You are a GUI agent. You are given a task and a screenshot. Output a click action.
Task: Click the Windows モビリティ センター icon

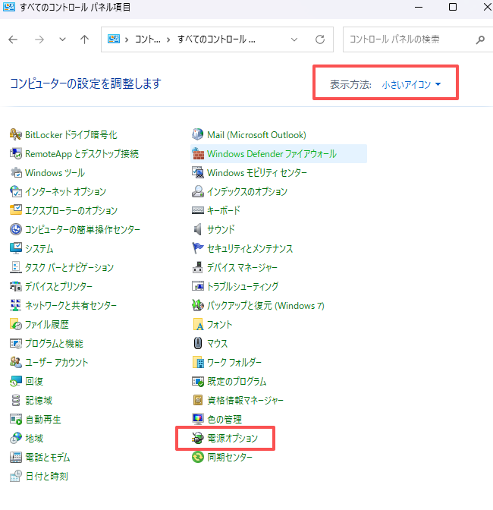pyautogui.click(x=198, y=172)
